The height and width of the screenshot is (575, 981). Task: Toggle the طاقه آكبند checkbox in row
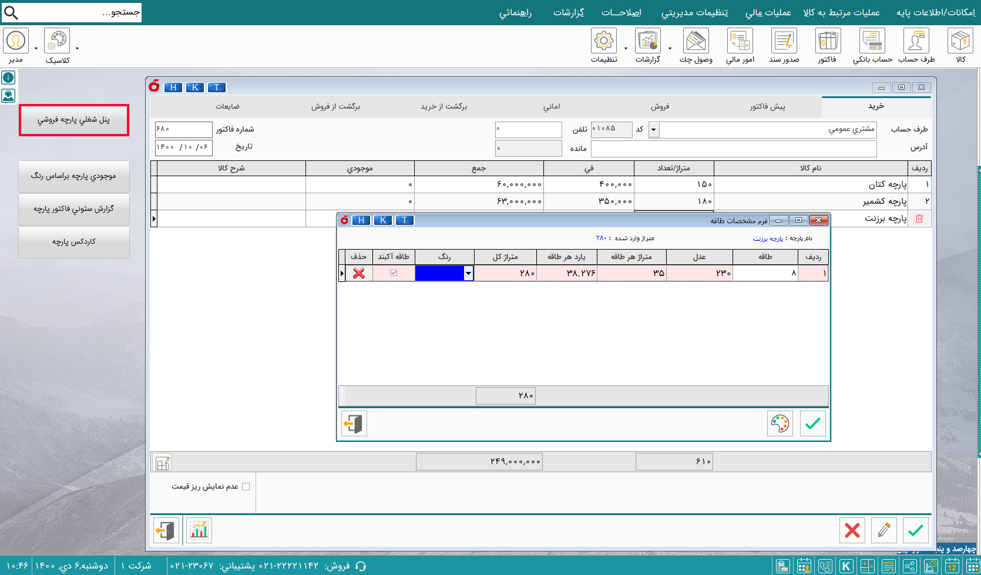click(394, 273)
